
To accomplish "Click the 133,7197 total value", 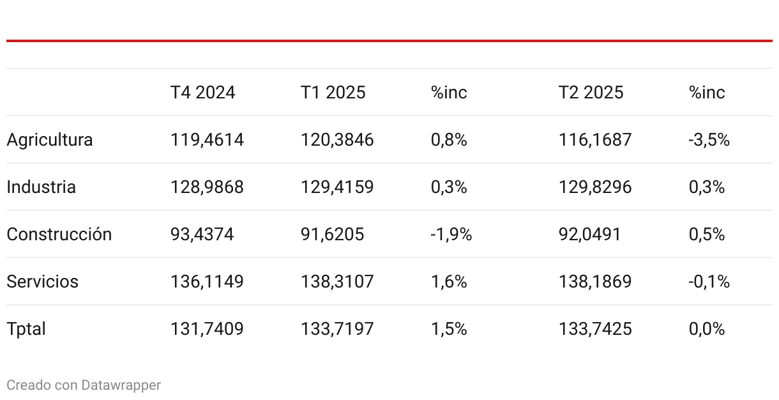I will pos(337,329).
